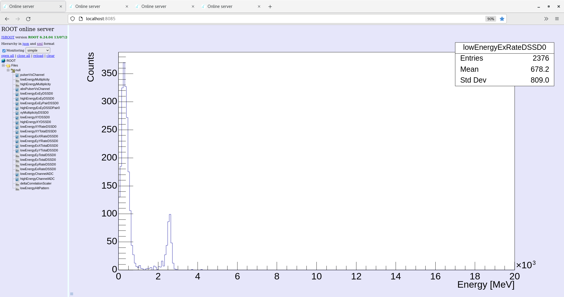Click the histogram icon beside lowEnergyMultiplicity
This screenshot has width=564, height=297.
17,80
